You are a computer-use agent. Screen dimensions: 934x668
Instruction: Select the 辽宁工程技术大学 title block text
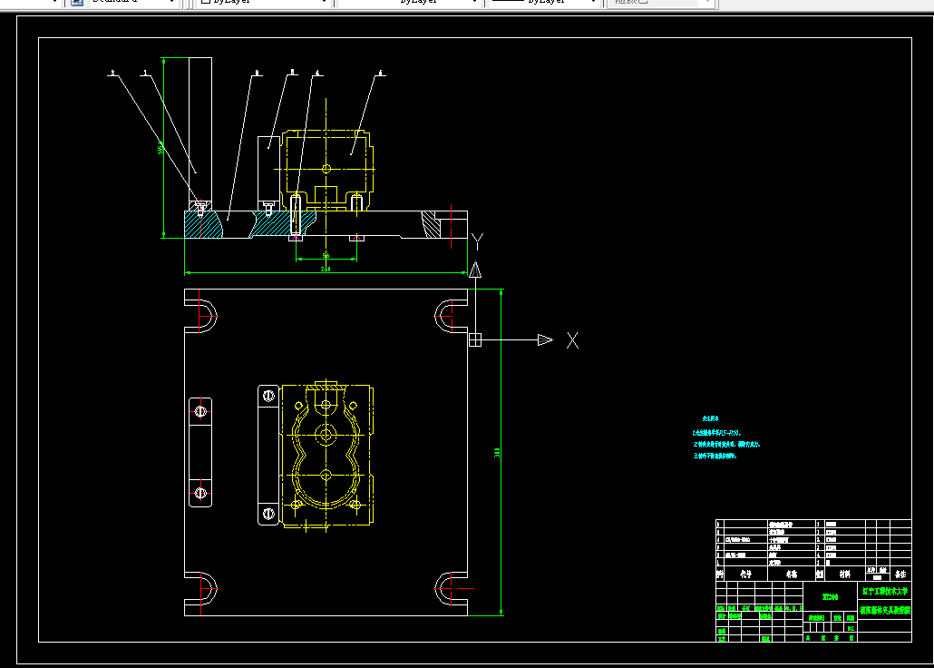coord(885,592)
